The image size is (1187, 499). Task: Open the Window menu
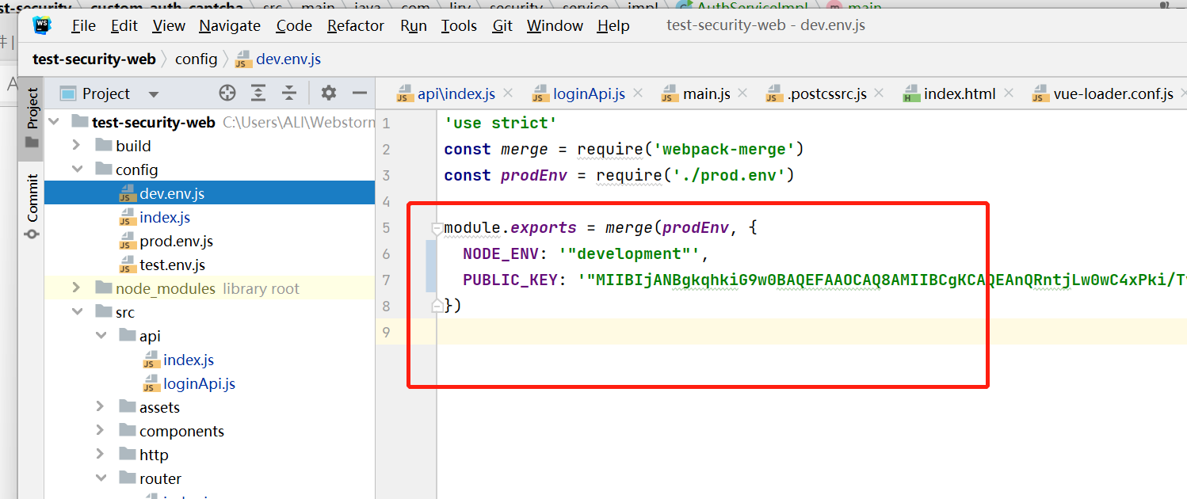pyautogui.click(x=555, y=25)
